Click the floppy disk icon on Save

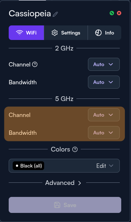(x=57, y=205)
